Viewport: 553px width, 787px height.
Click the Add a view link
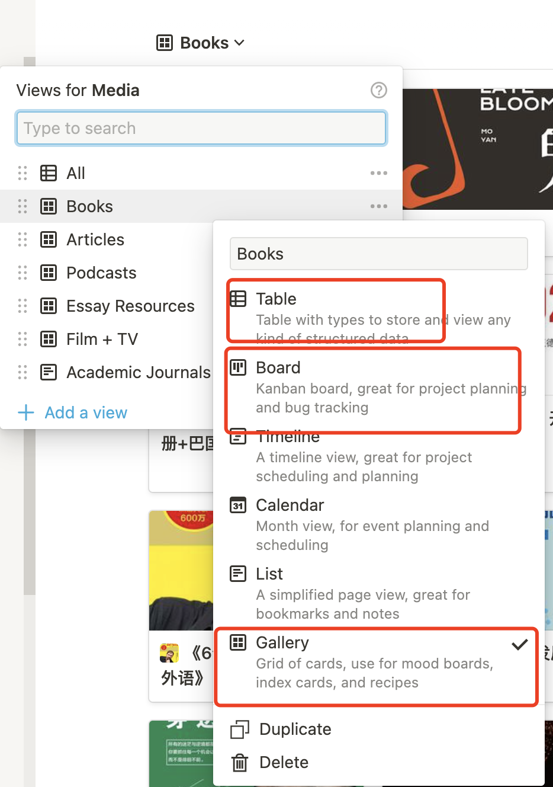[x=86, y=412]
